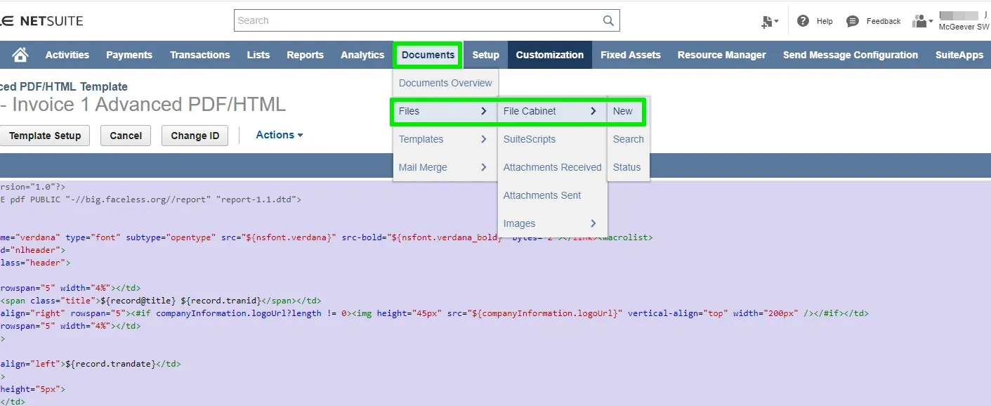Expand the File Cabinet submenu arrow
The height and width of the screenshot is (406, 991).
[x=593, y=111]
